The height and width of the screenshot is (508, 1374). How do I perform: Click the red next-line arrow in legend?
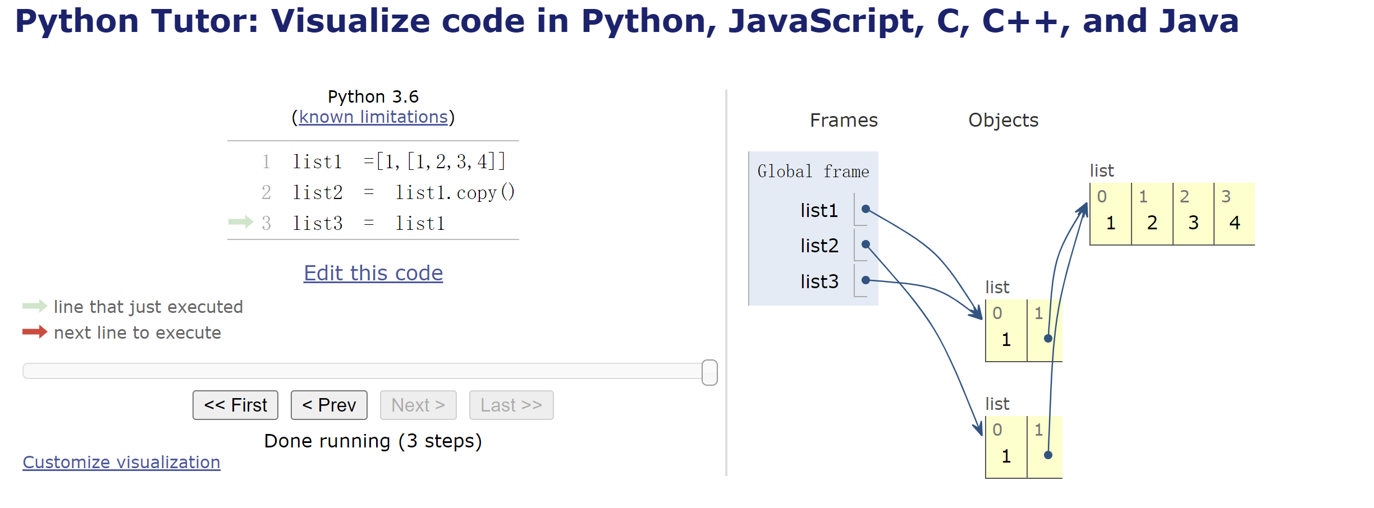coord(34,332)
